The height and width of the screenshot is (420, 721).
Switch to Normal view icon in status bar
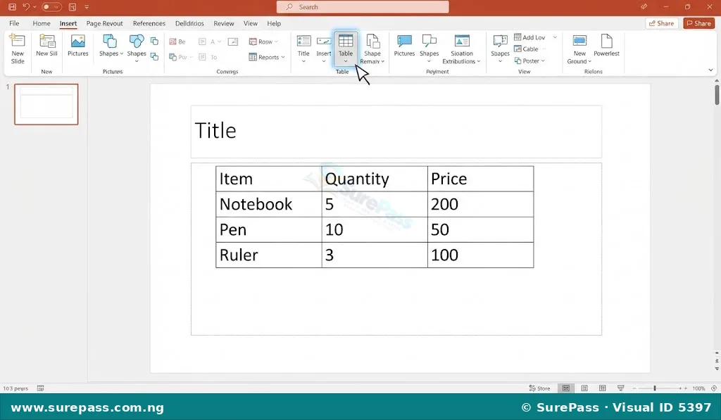point(566,388)
